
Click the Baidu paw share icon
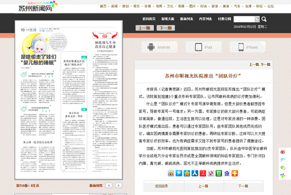226,173
